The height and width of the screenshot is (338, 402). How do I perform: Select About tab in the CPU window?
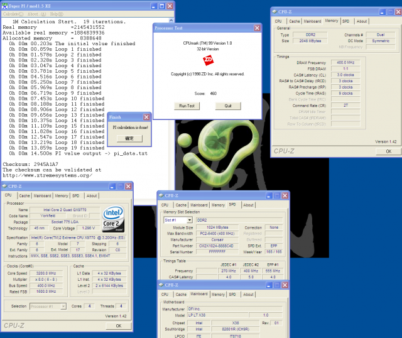92,195
